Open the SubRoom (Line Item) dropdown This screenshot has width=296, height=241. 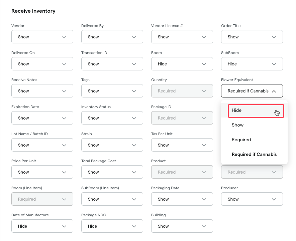pyautogui.click(x=112, y=199)
